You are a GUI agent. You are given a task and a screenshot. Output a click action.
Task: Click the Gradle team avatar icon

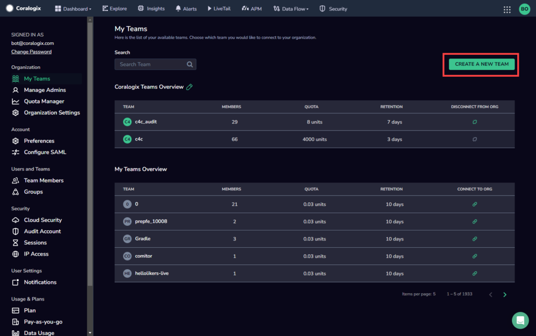(x=127, y=239)
